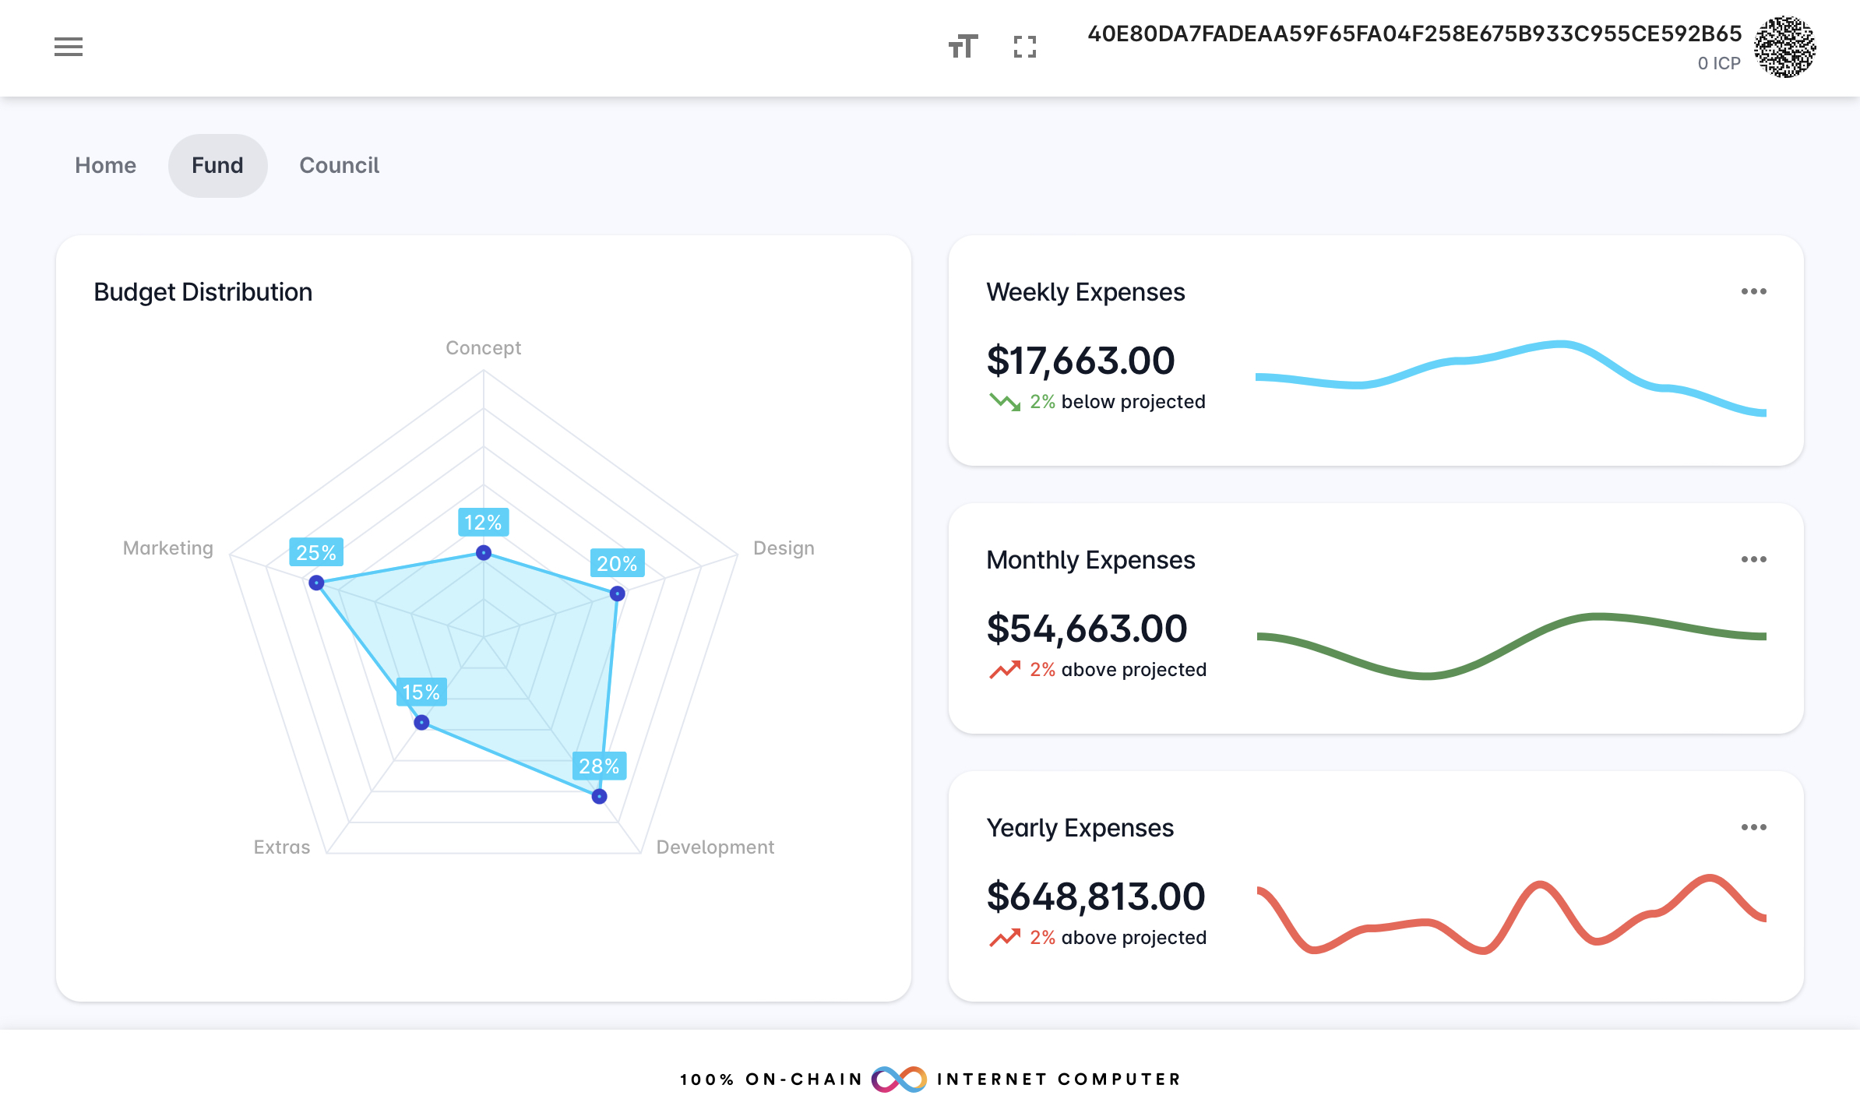Switch to the Home tab

point(105,165)
